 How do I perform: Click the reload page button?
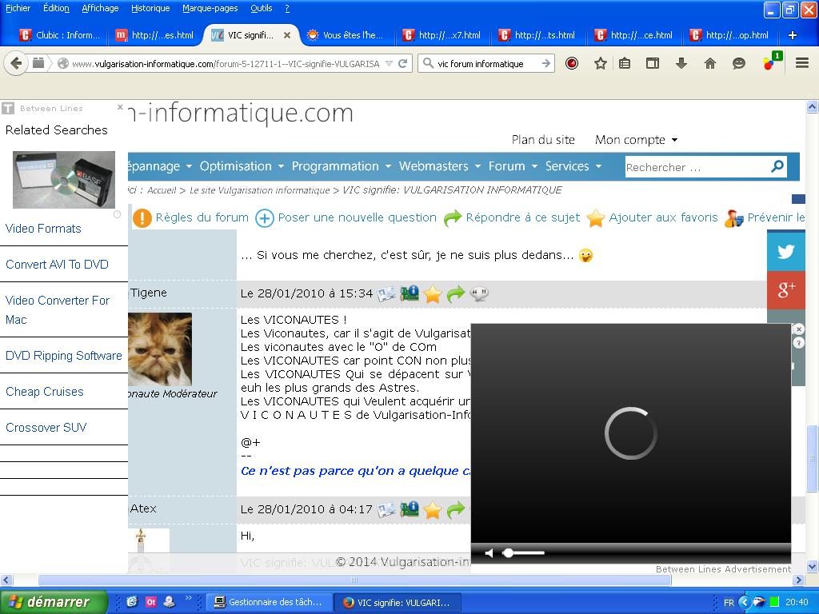(404, 64)
